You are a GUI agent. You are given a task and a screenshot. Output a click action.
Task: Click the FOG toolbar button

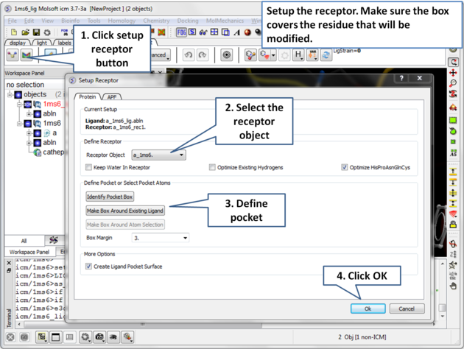[181, 32]
